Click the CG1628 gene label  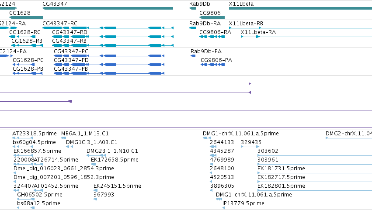(x=20, y=13)
